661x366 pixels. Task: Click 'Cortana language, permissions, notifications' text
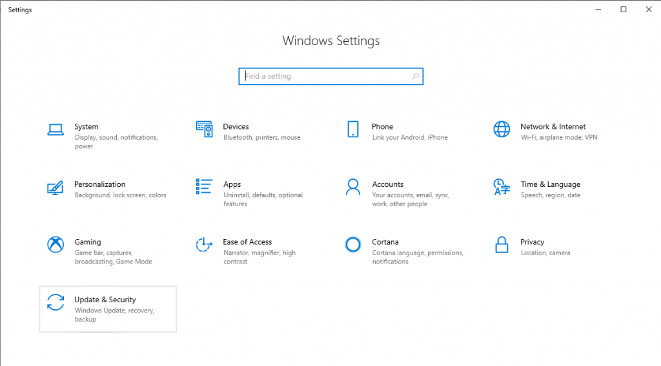click(418, 257)
